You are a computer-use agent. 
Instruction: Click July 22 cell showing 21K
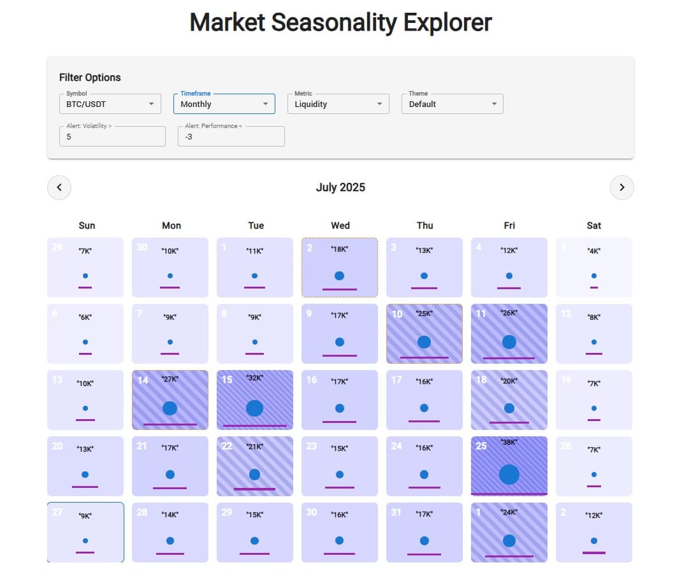(x=255, y=466)
